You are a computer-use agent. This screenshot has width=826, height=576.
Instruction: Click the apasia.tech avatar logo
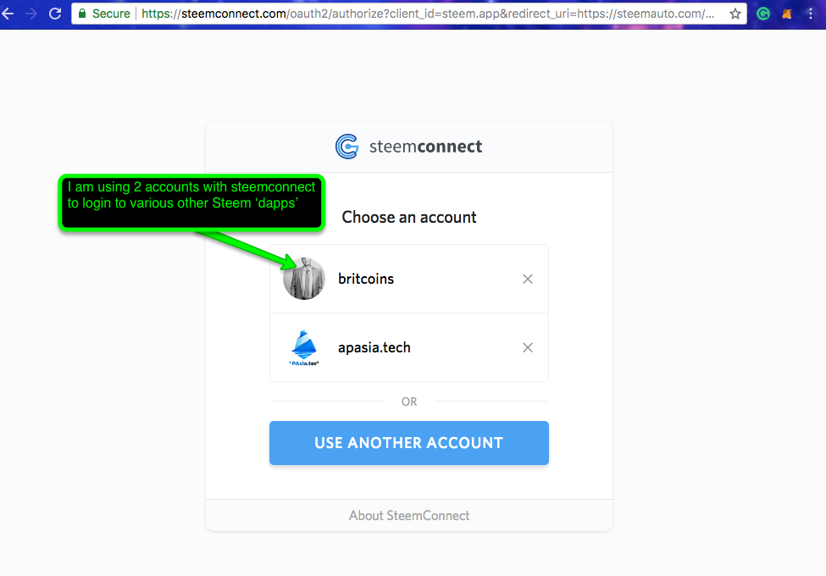[304, 347]
